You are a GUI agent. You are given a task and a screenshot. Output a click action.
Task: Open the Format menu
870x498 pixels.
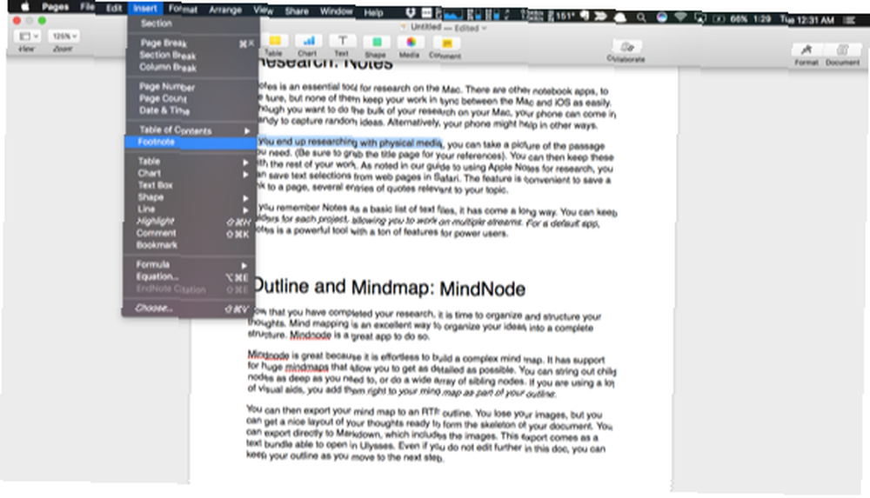(183, 9)
